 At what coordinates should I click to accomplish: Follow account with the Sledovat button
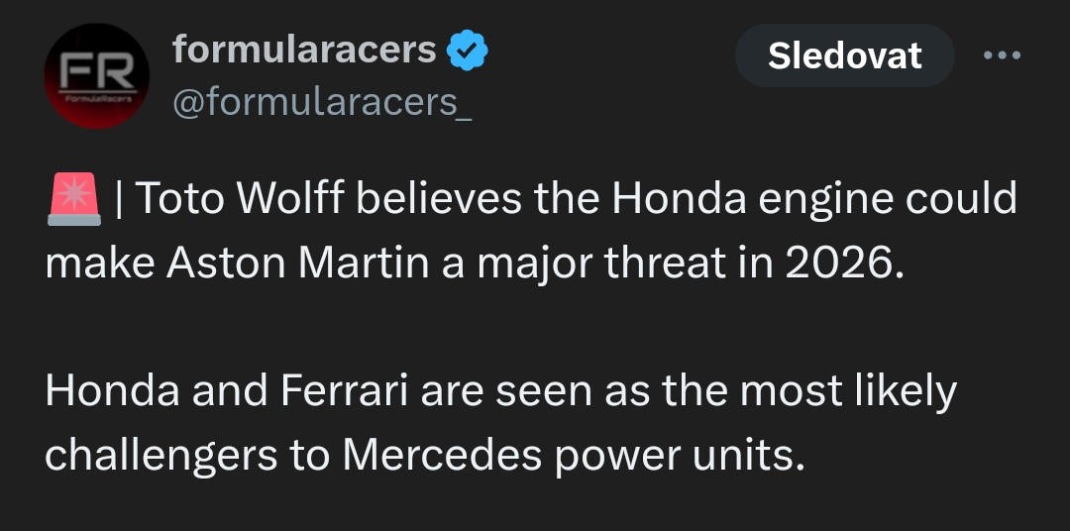[x=845, y=55]
